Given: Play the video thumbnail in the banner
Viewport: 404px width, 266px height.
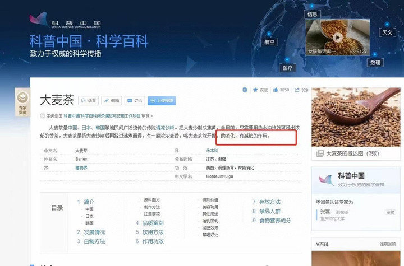Looking at the screenshot, I should click(x=338, y=38).
